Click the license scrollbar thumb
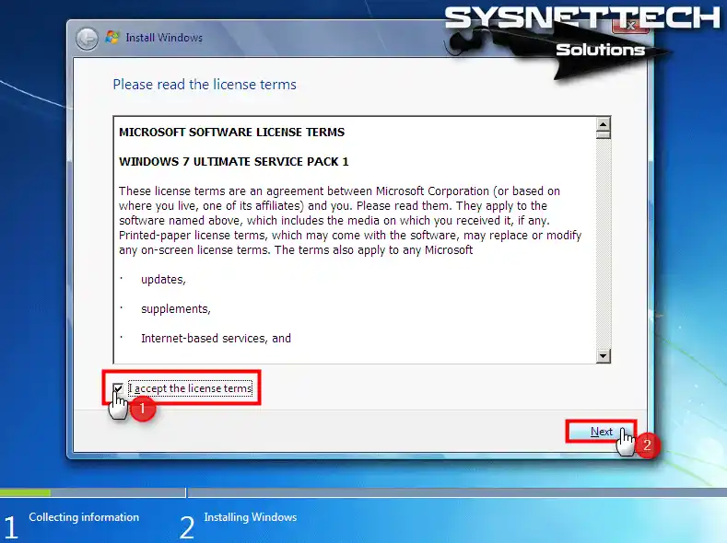This screenshot has width=727, height=543. 604,135
